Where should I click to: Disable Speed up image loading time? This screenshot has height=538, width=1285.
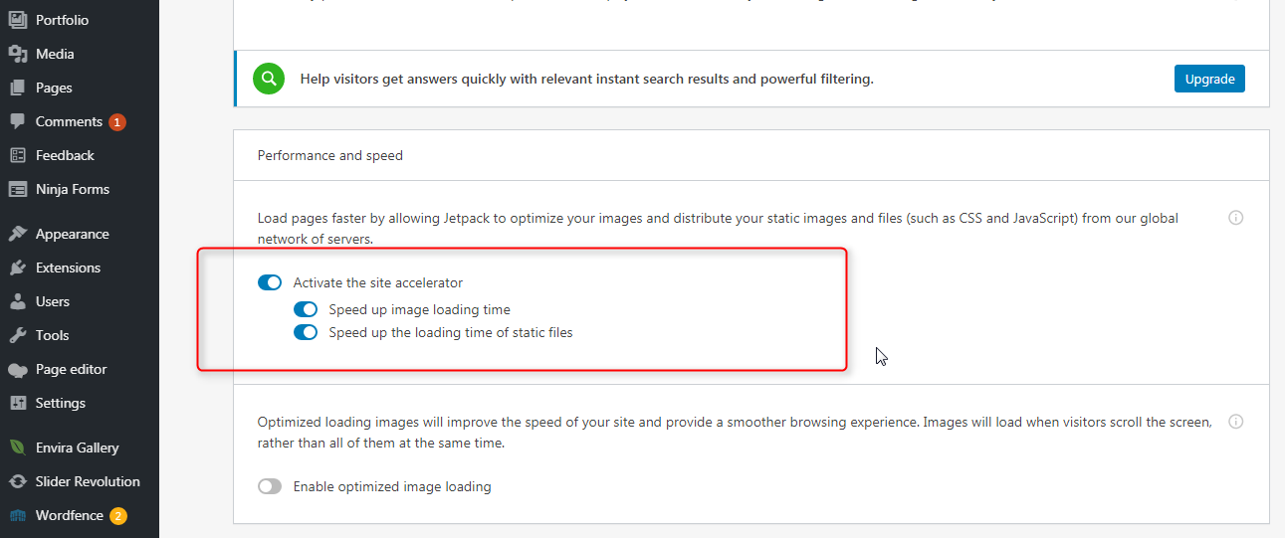(x=306, y=309)
